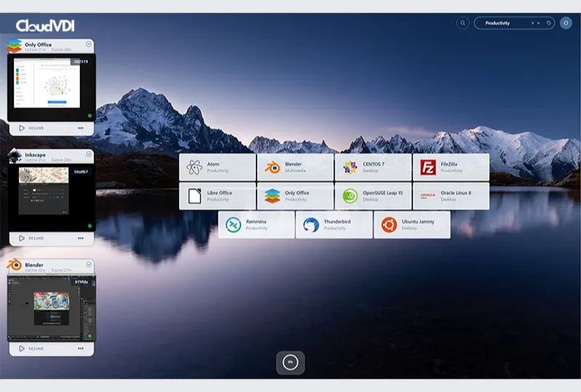Image resolution: width=581 pixels, height=392 pixels.
Task: Launch the Atom application tile
Action: (x=217, y=167)
